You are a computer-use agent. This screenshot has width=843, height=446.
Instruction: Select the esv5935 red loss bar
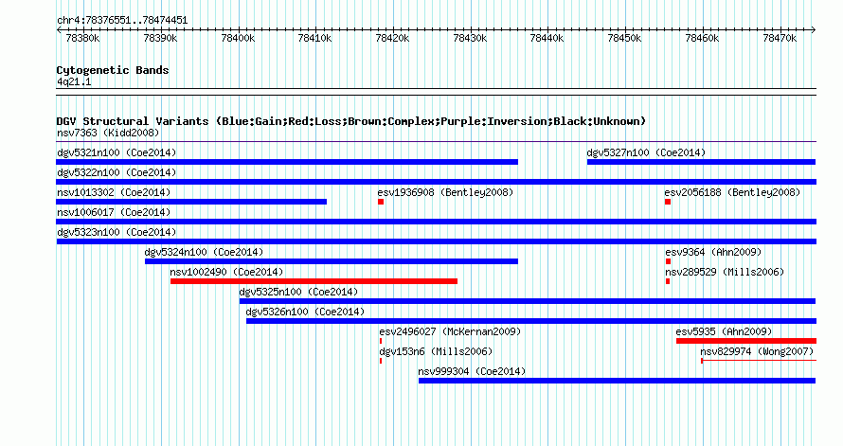[746, 341]
